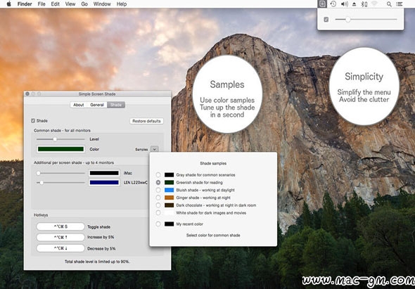Select Gray shade for common scenarios
The height and width of the screenshot is (289, 415).
click(158, 175)
